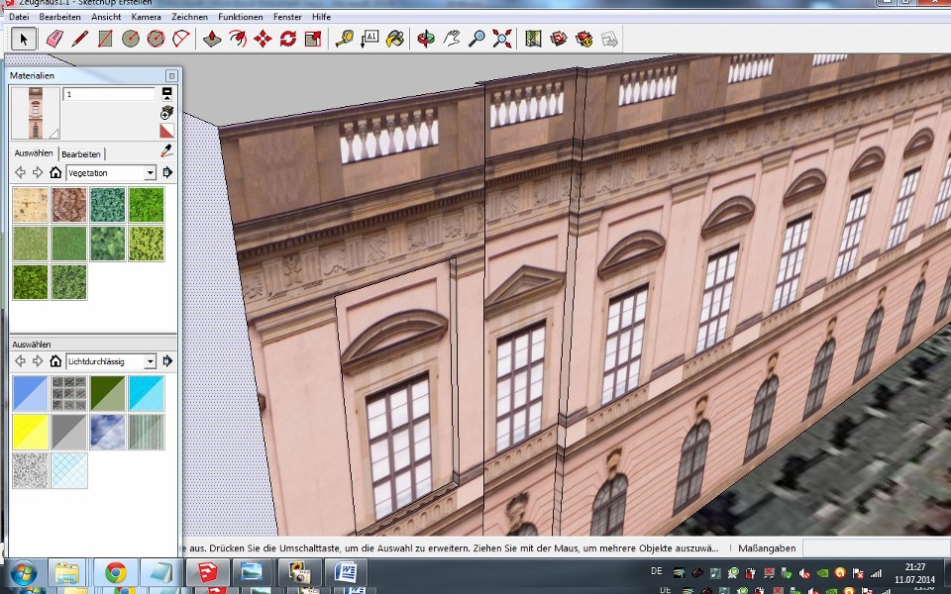Go to home materials in upper pane
The width and height of the screenshot is (951, 594).
55,172
